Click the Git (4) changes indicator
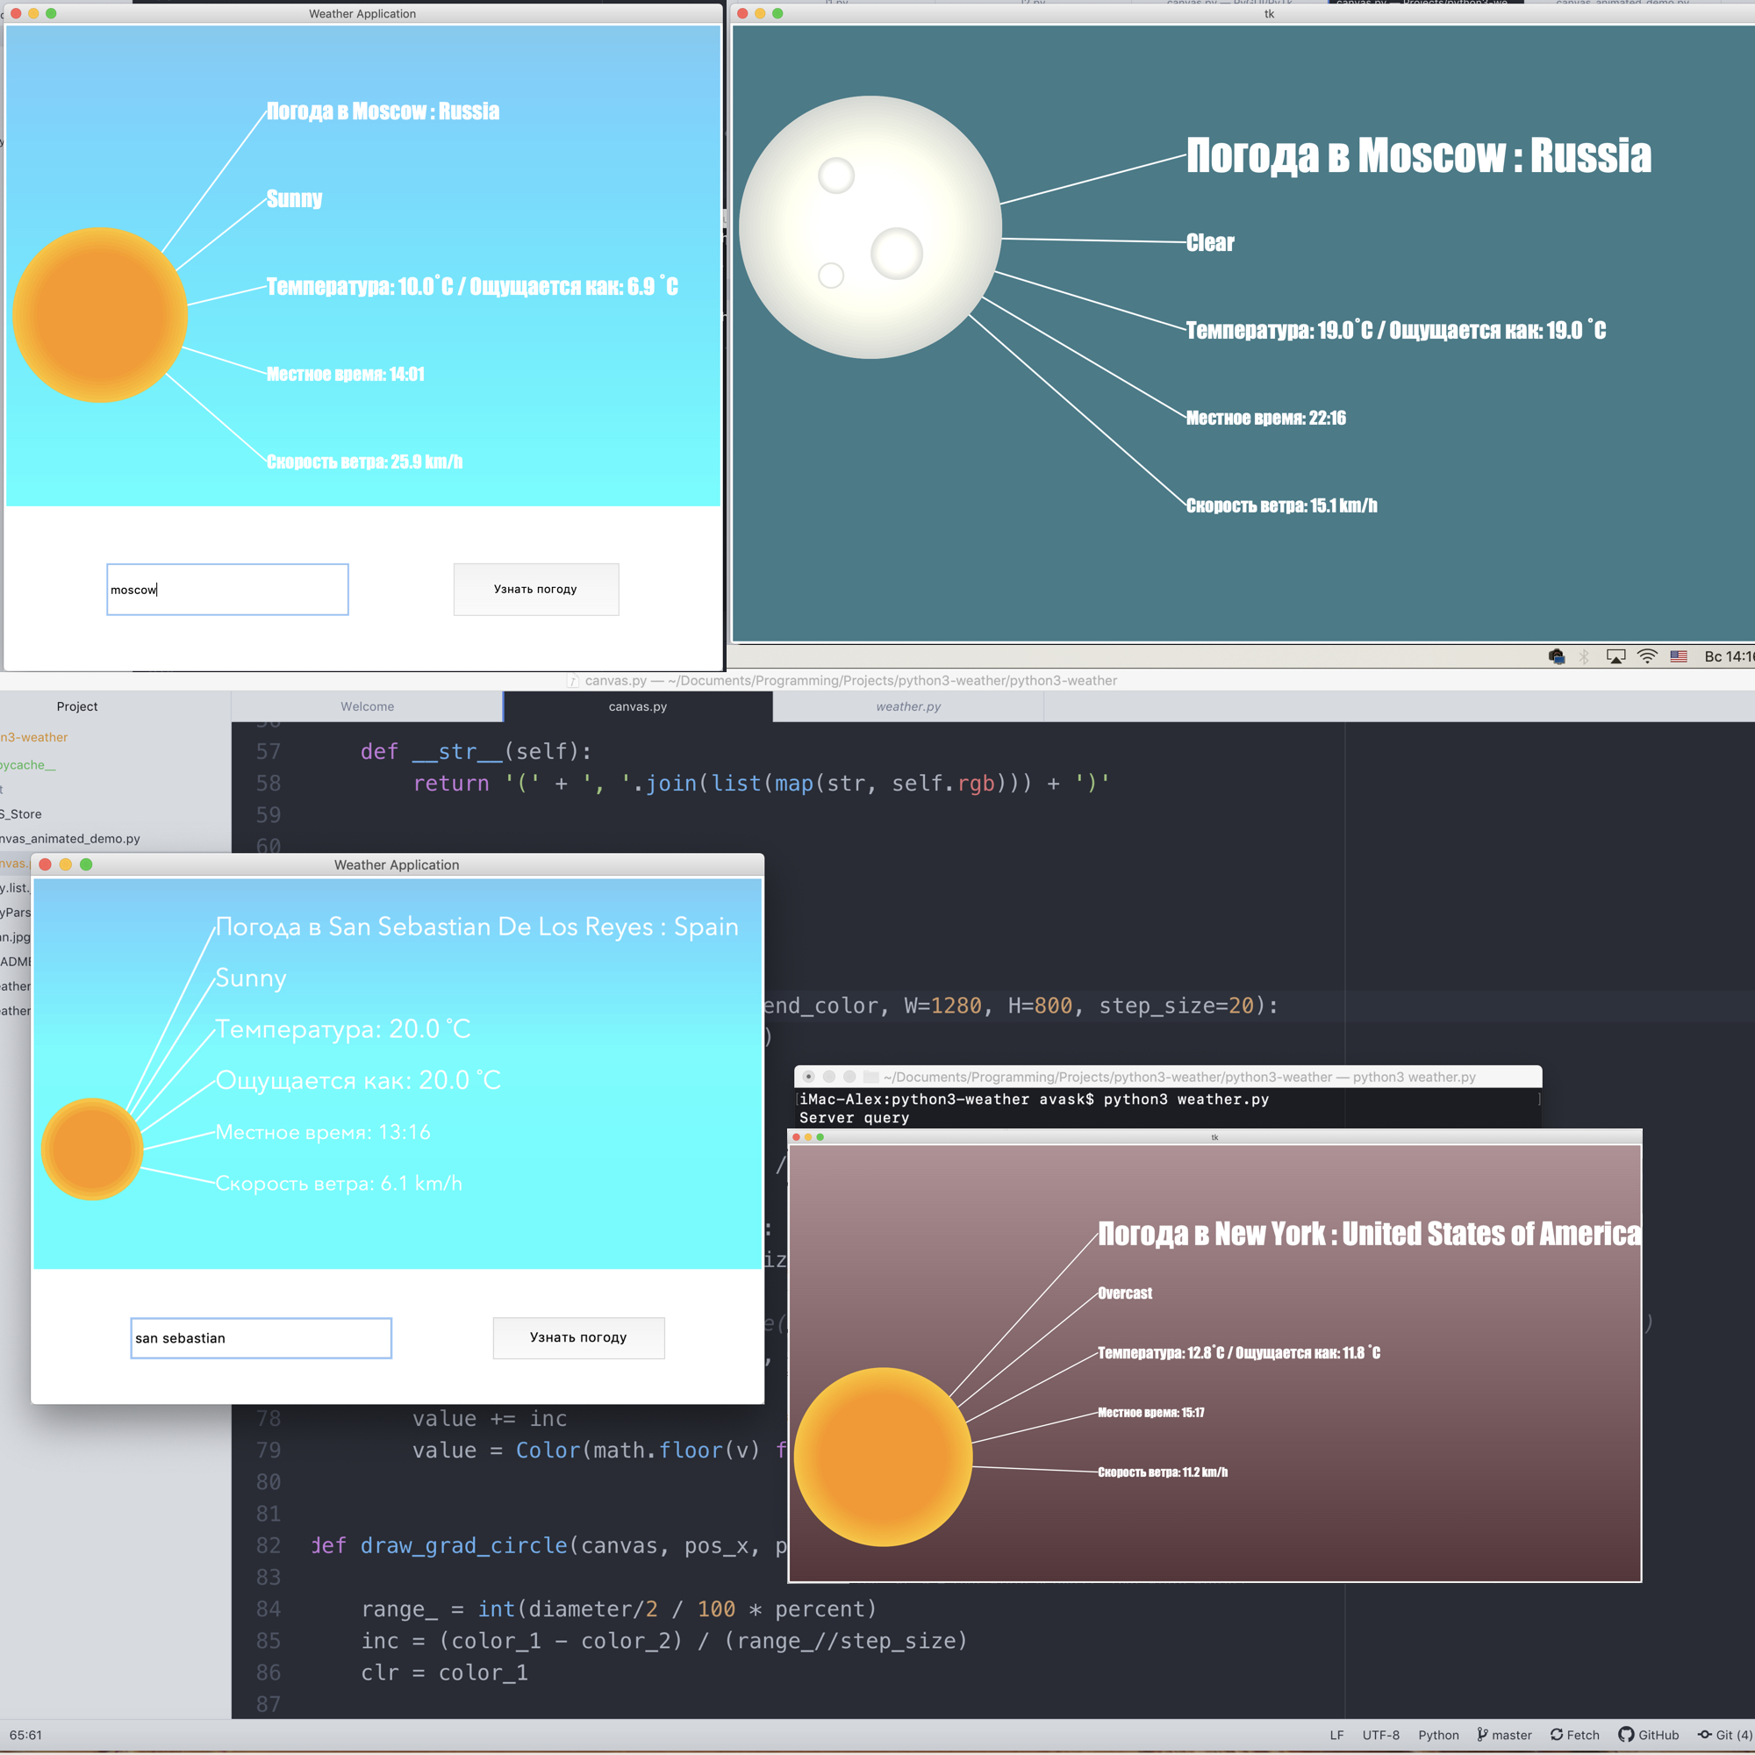This screenshot has width=1755, height=1755. (x=1725, y=1734)
